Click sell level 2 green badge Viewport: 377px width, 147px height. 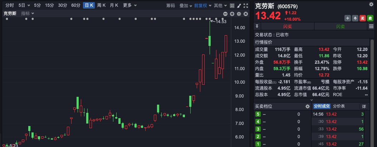tap(258, 137)
